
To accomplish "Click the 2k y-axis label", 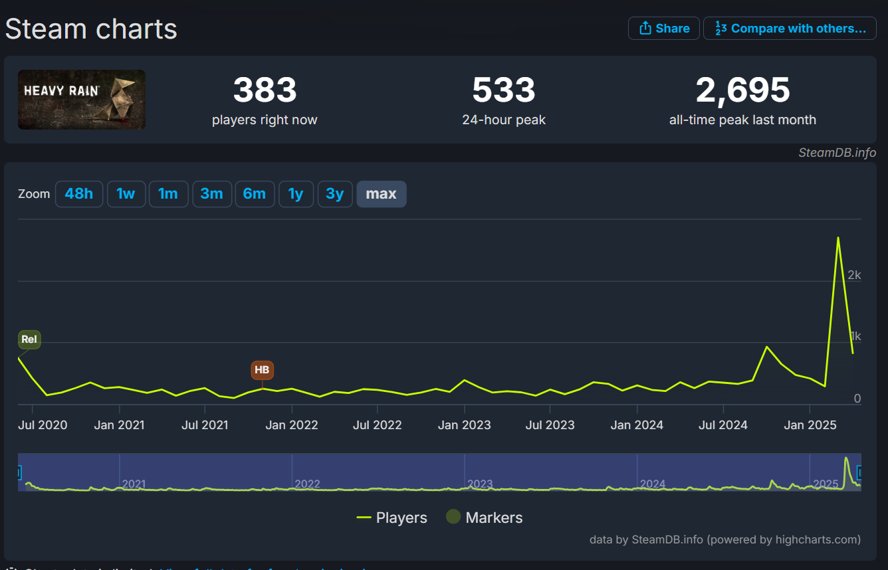I will [854, 275].
